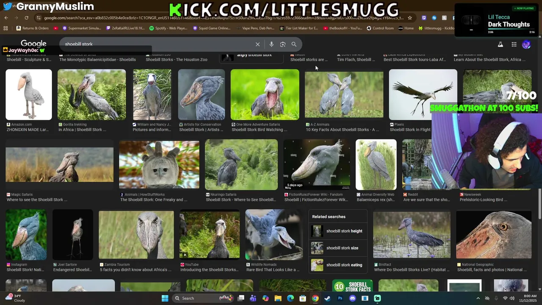Image resolution: width=542 pixels, height=305 pixels.
Task: Open Google Labs flask icon
Action: [500, 44]
